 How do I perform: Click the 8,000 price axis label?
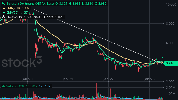170,23
